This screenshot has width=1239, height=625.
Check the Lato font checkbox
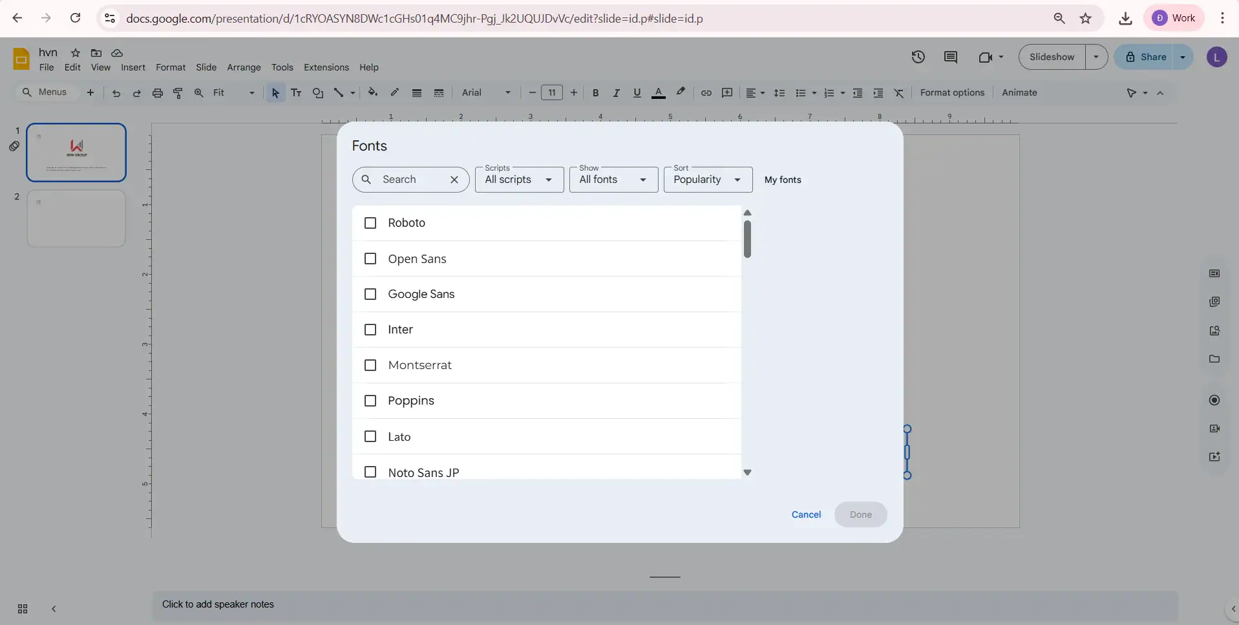(370, 436)
